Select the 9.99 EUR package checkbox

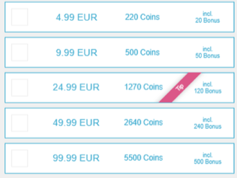pos(19,52)
